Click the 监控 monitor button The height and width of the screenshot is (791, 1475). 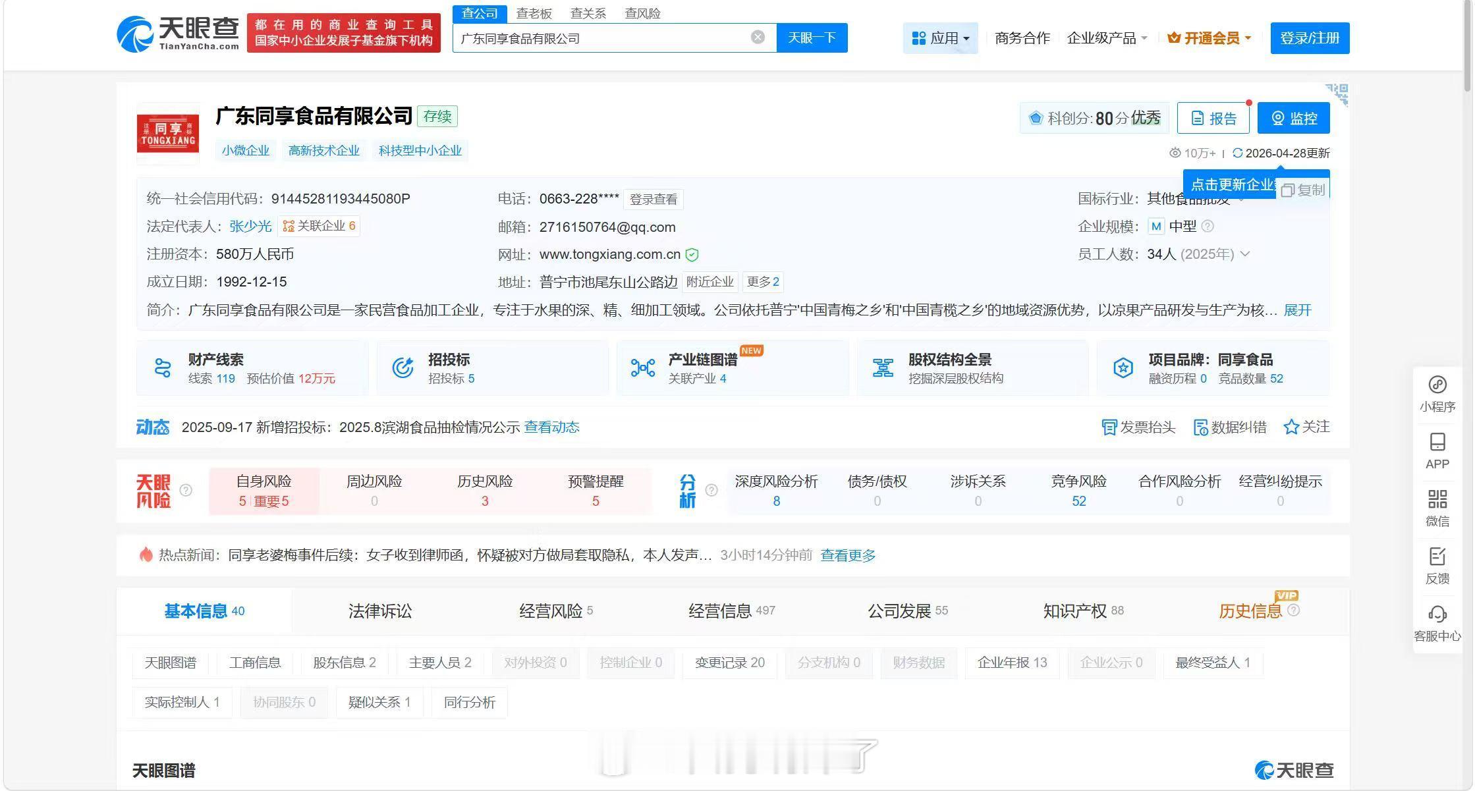click(1293, 118)
